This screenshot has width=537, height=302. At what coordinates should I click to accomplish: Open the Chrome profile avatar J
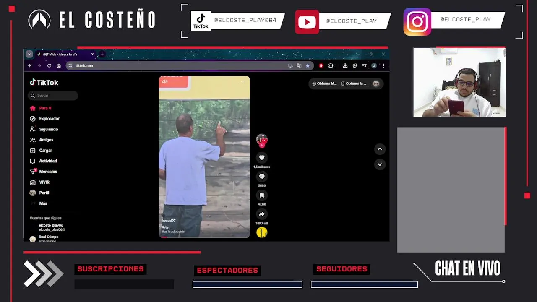(x=374, y=66)
